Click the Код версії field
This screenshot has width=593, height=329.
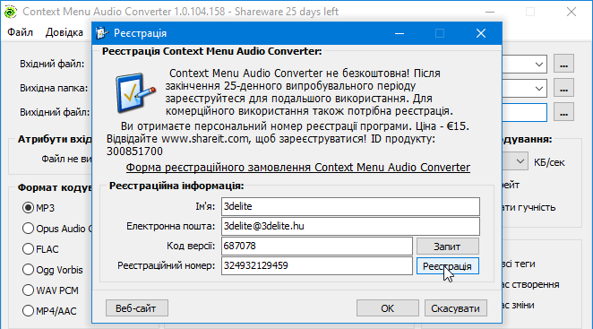(316, 247)
